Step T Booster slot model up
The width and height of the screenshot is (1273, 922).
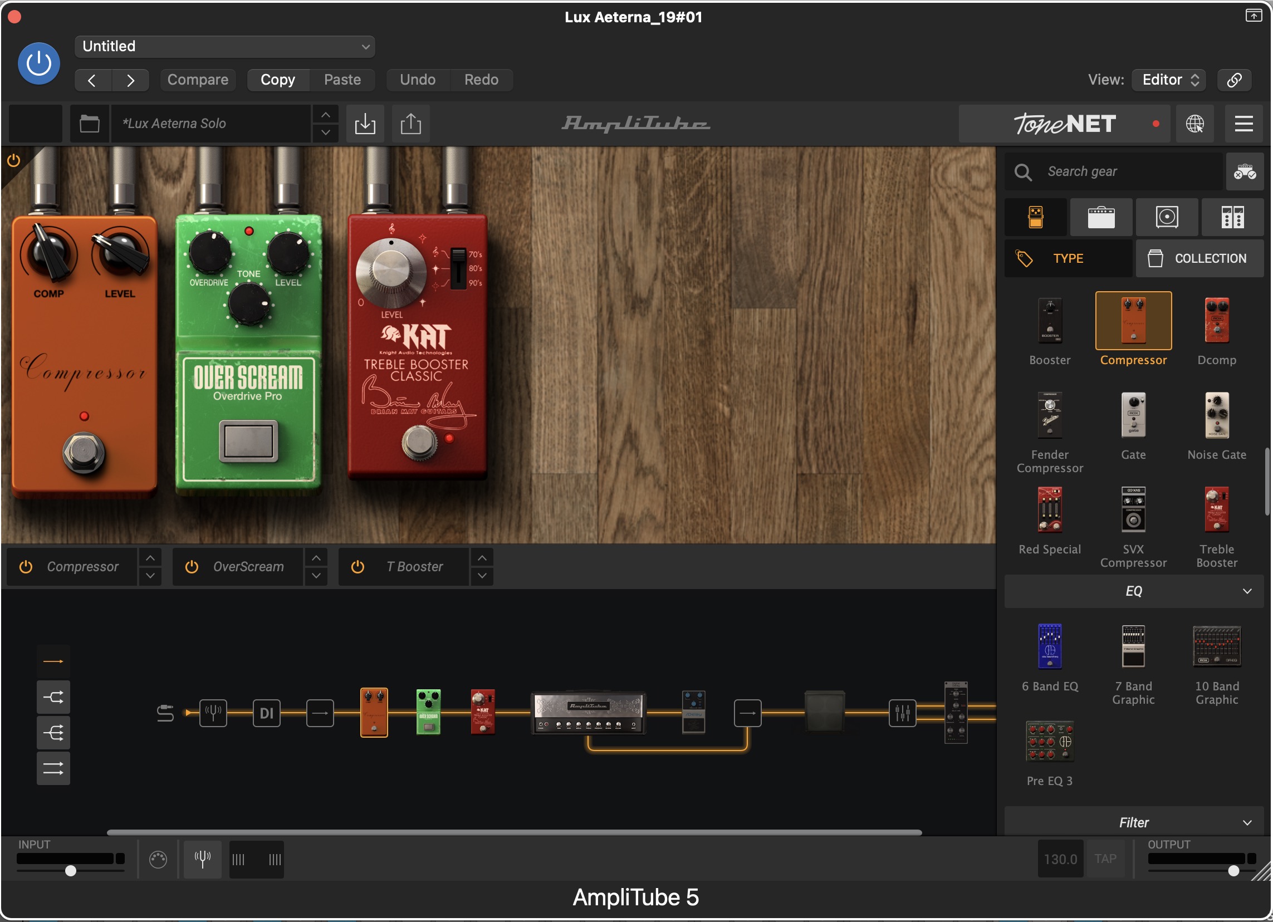(x=482, y=558)
